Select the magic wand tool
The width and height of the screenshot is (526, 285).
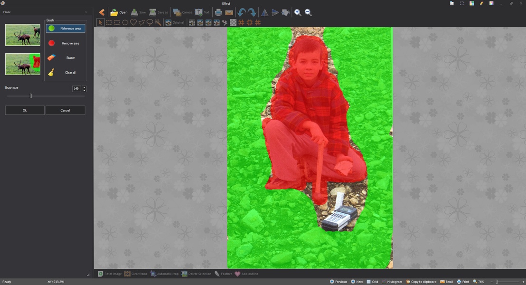pos(158,22)
